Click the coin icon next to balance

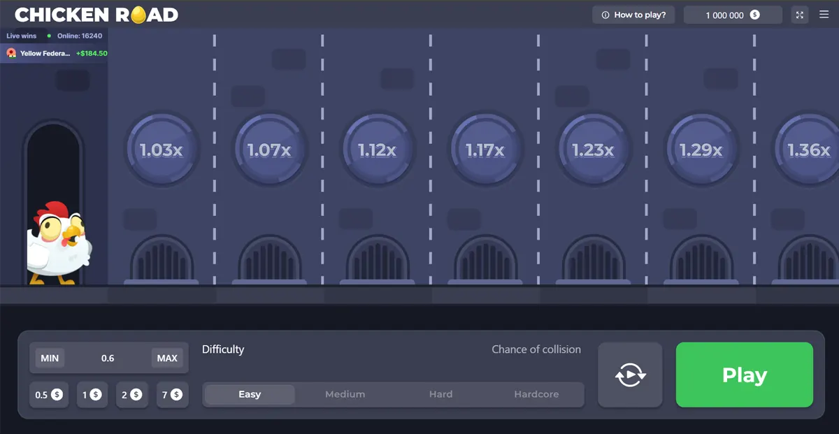pos(755,15)
